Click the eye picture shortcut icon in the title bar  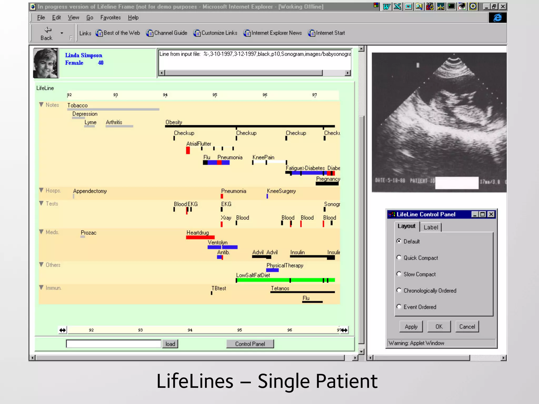pos(462,7)
